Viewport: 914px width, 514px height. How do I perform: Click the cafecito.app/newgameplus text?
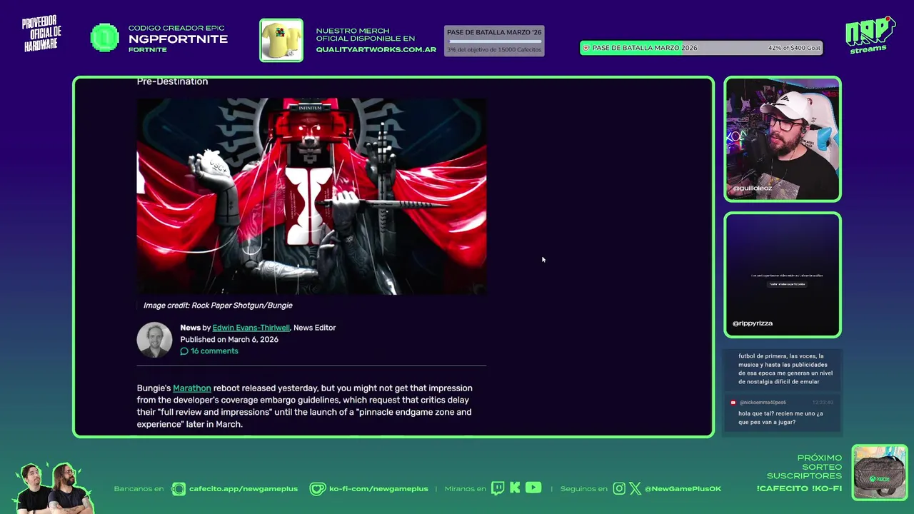point(243,489)
